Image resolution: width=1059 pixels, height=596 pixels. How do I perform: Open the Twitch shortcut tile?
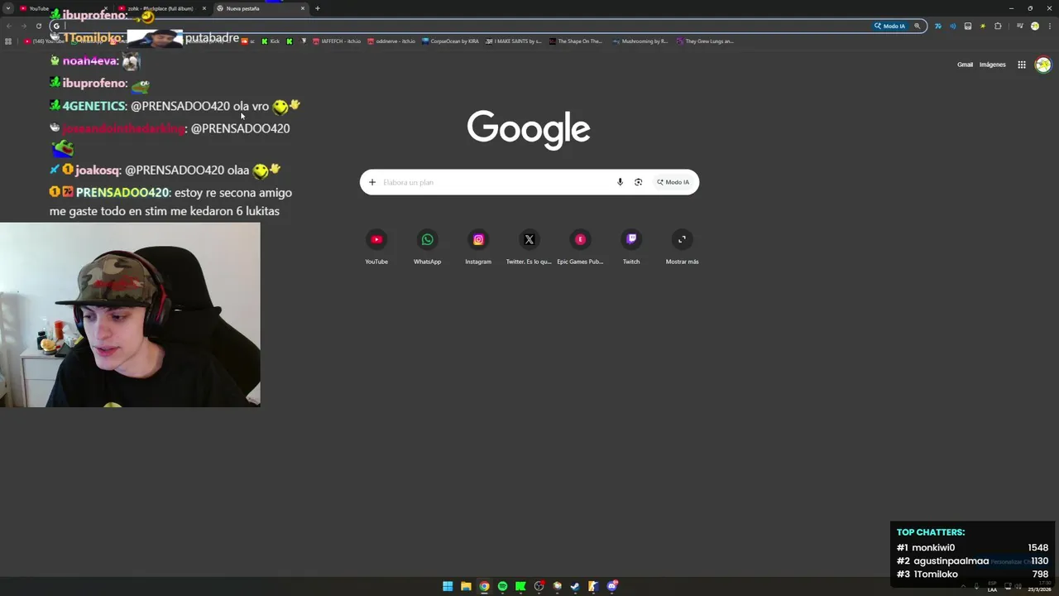[631, 246]
